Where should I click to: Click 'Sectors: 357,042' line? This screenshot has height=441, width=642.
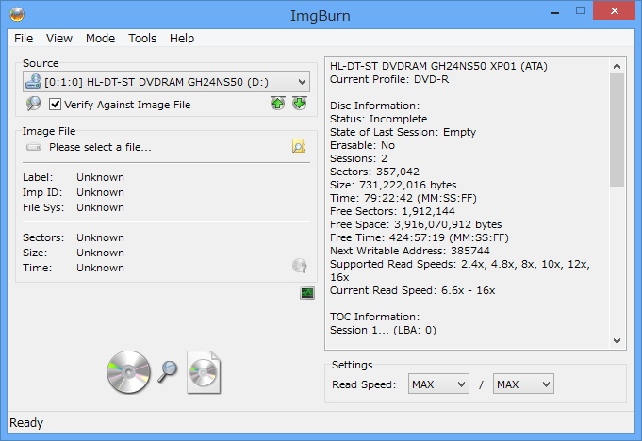coord(374,171)
